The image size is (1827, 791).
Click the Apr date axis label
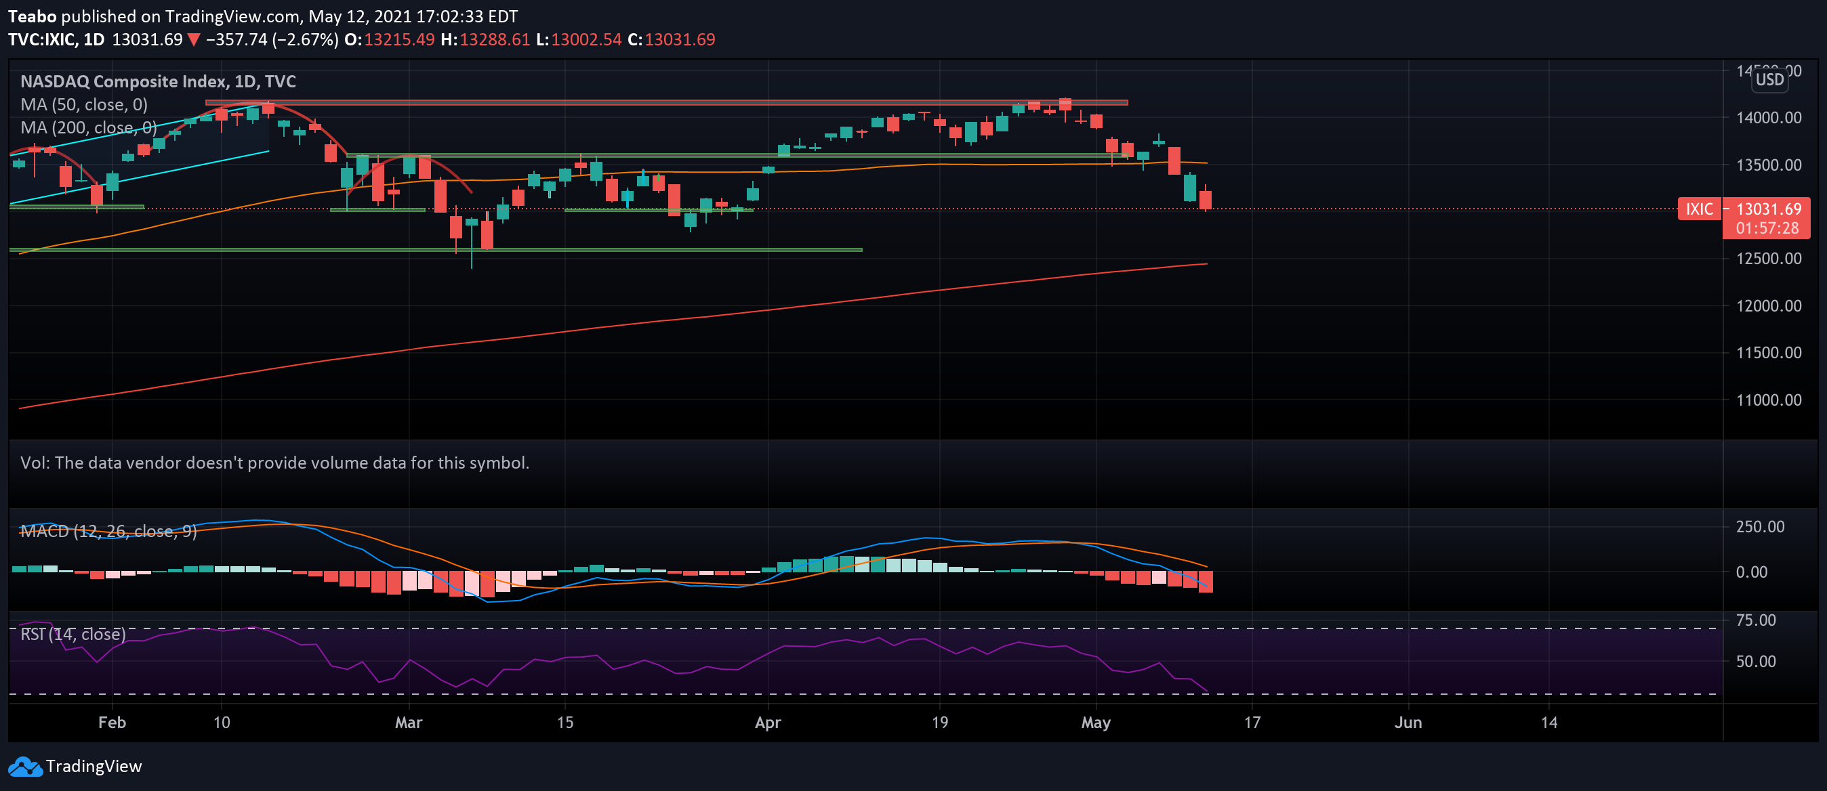(x=768, y=722)
